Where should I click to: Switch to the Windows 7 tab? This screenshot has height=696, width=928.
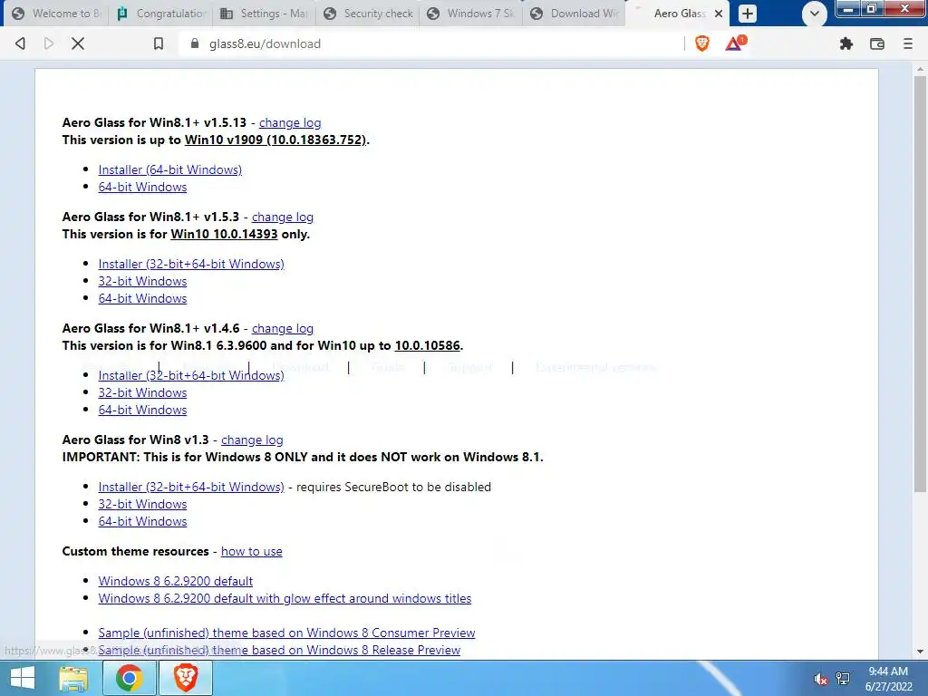click(x=471, y=14)
